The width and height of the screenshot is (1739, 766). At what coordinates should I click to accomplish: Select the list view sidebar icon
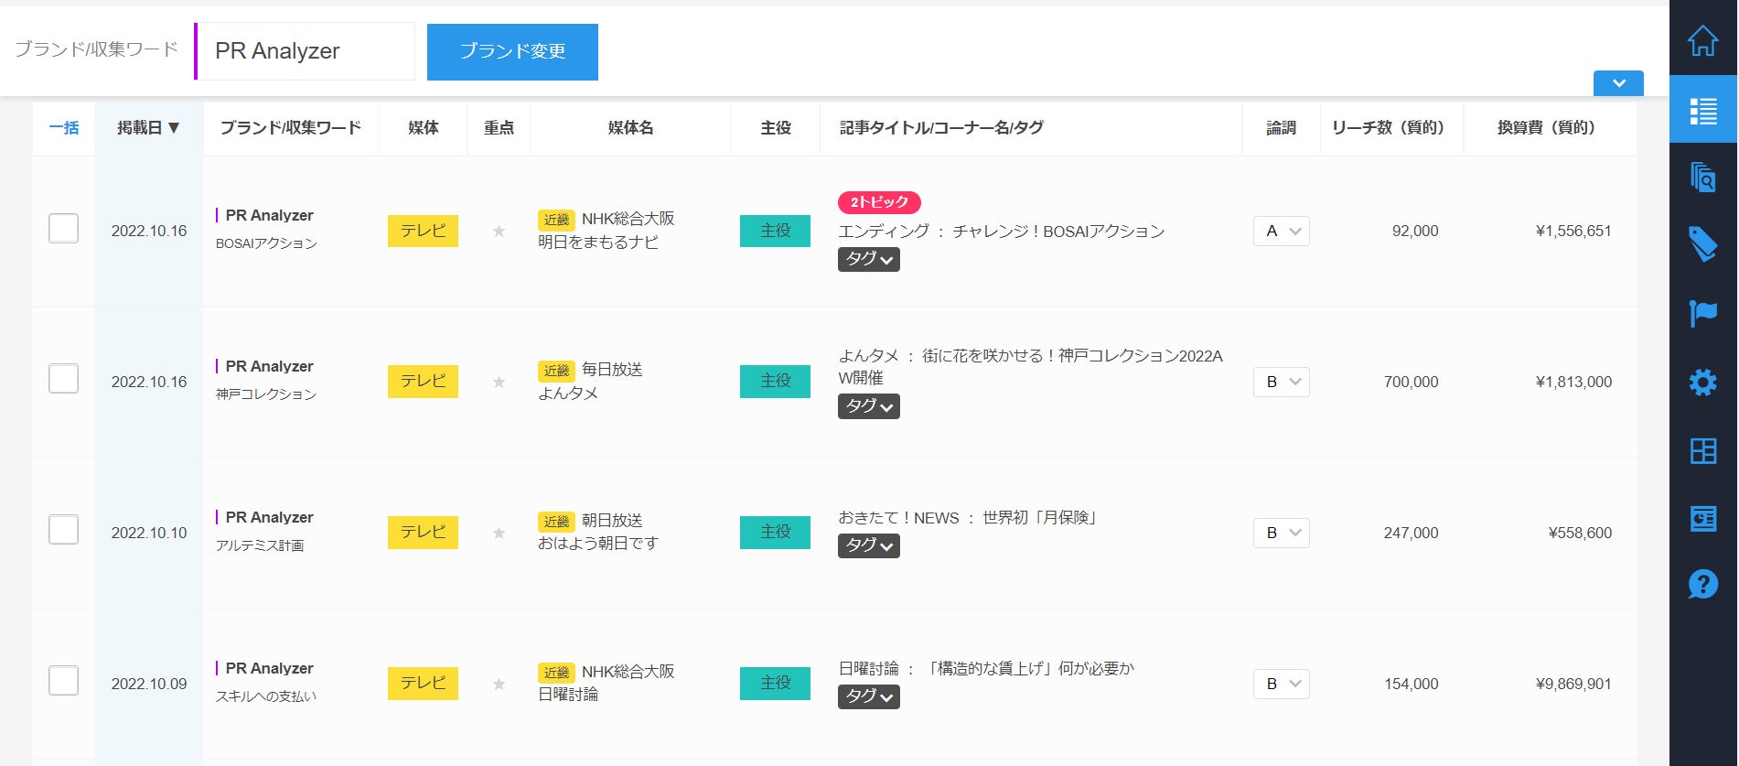[1702, 111]
